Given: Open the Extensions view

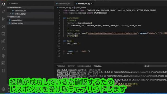Looking at the screenshot, I should coord(3,41).
